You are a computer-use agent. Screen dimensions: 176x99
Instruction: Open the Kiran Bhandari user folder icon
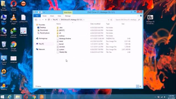coord(4,5)
